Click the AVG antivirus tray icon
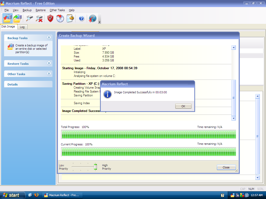Image resolution: width=266 pixels, height=199 pixels. (242, 195)
